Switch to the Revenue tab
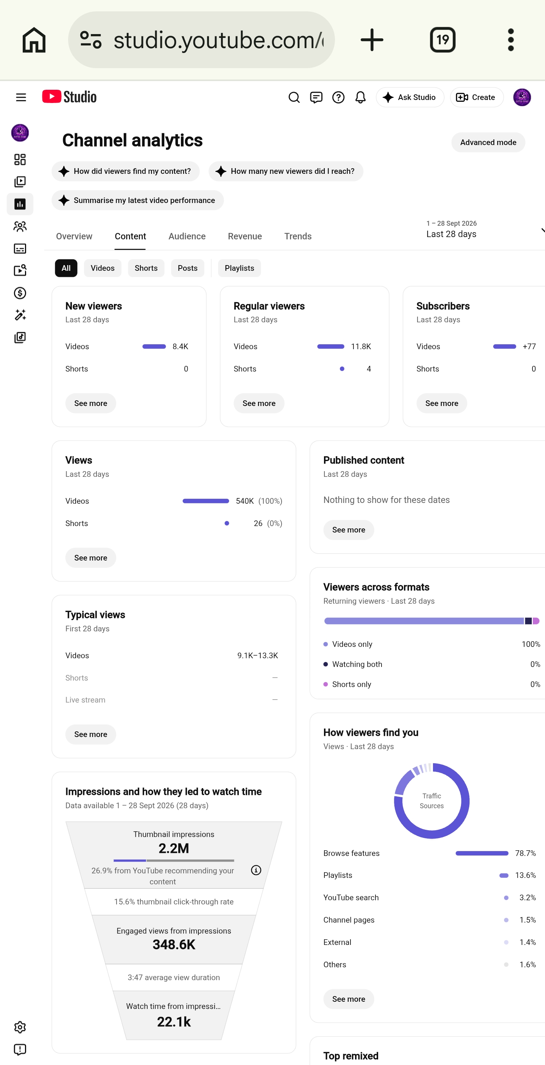The height and width of the screenshot is (1065, 545). pyautogui.click(x=244, y=236)
